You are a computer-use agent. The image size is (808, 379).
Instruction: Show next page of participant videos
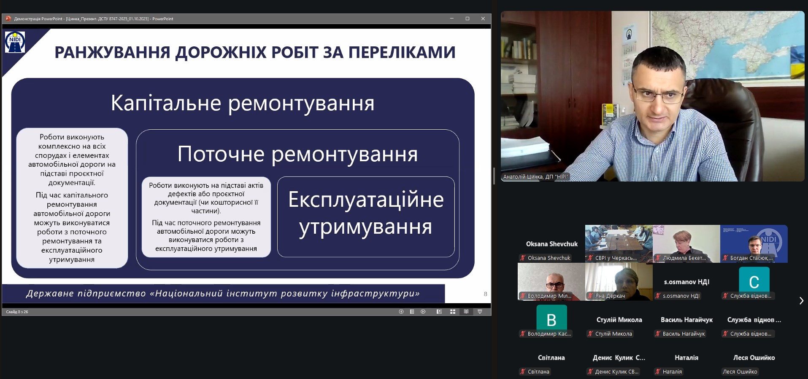[801, 301]
